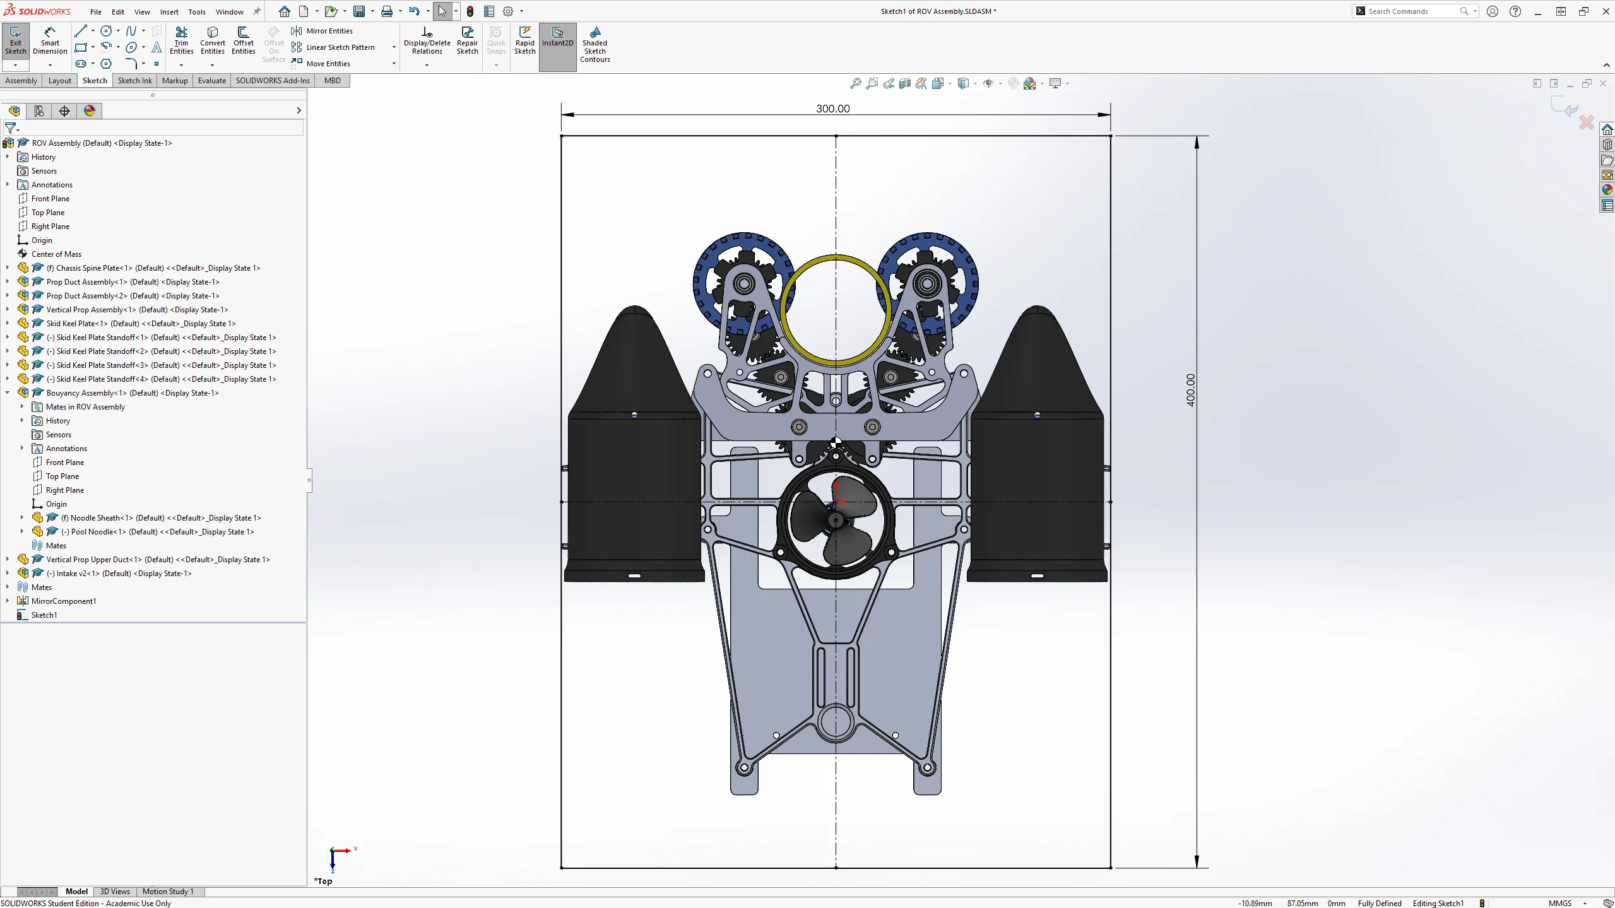Switch to the Sketch Ink tab
1615x908 pixels.
tap(134, 81)
